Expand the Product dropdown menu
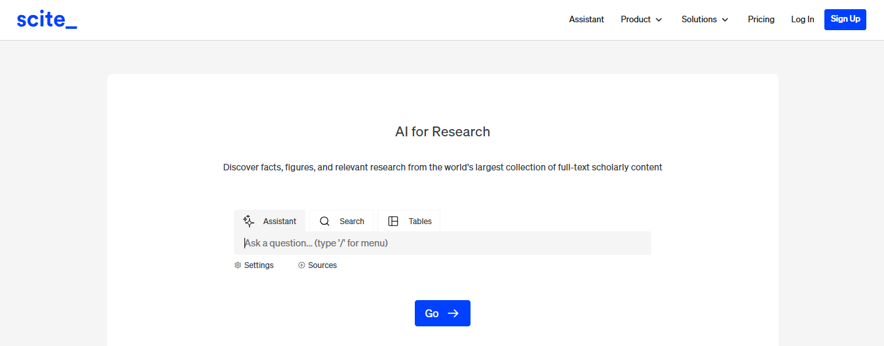Screen dimensions: 884x346 pos(642,20)
